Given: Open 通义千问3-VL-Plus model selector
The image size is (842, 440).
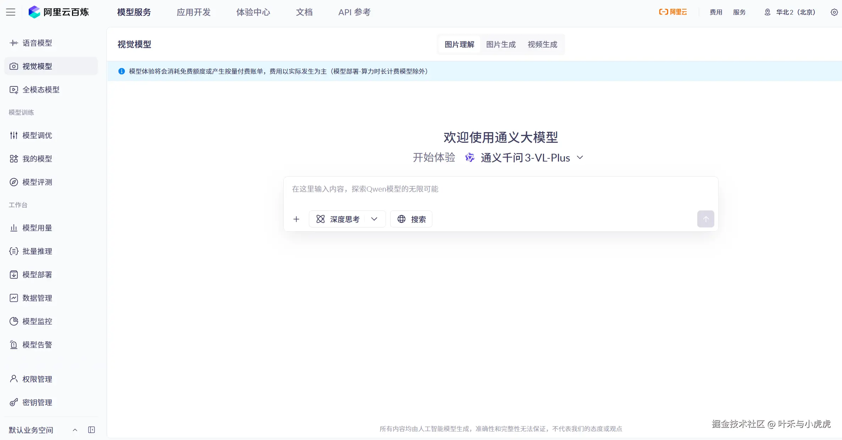Looking at the screenshot, I should 525,158.
